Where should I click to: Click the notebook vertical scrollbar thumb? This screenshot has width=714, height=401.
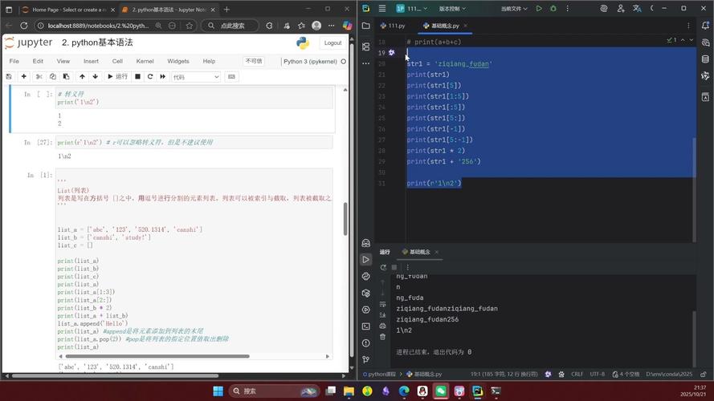[345, 219]
